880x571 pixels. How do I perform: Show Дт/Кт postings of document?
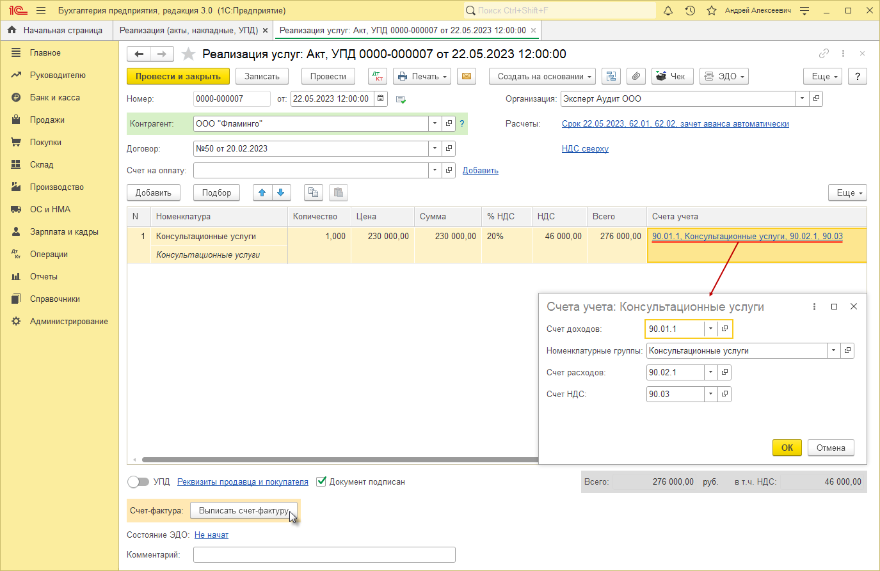tap(378, 76)
